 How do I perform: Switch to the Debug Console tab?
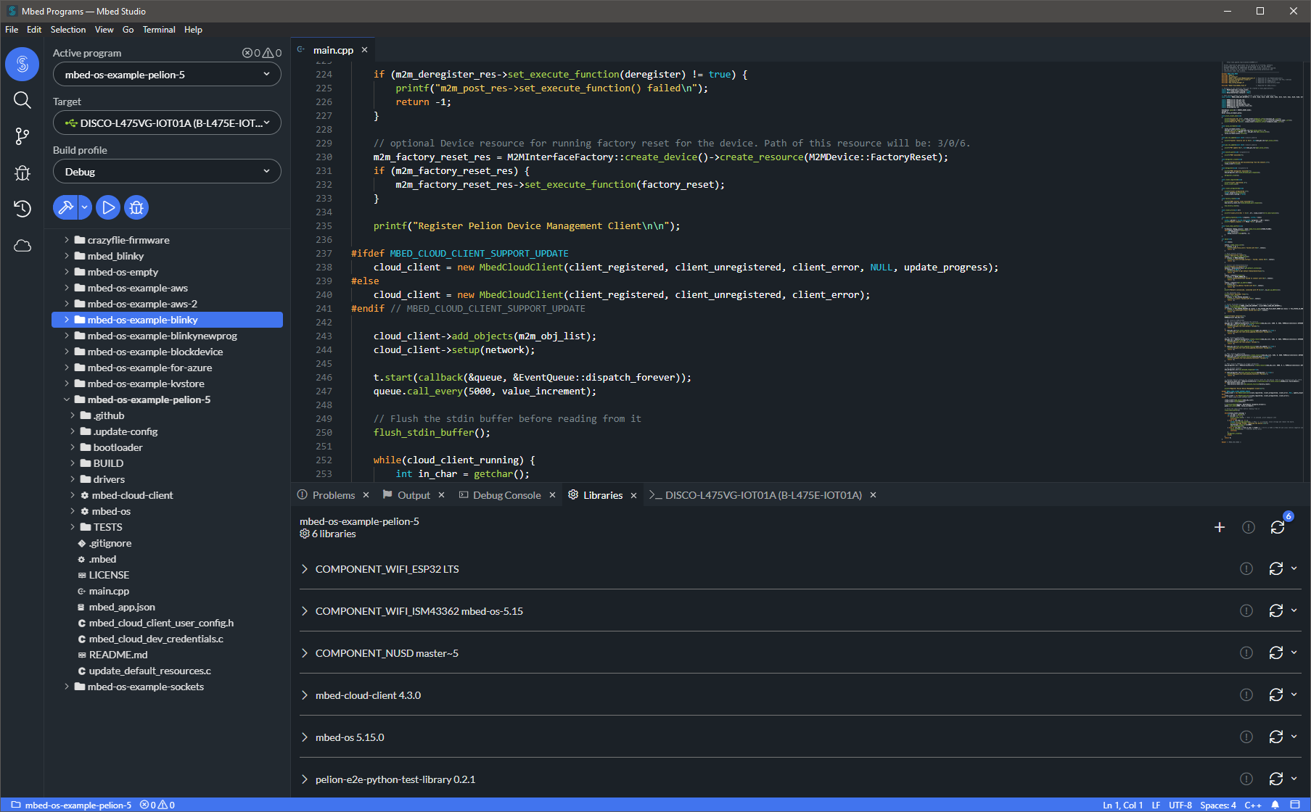point(506,495)
